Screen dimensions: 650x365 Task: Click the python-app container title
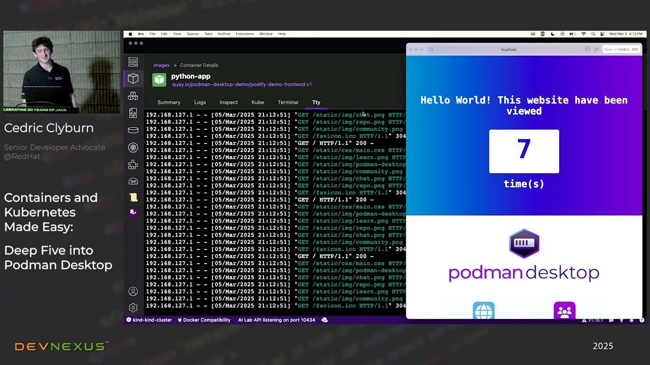tap(190, 76)
